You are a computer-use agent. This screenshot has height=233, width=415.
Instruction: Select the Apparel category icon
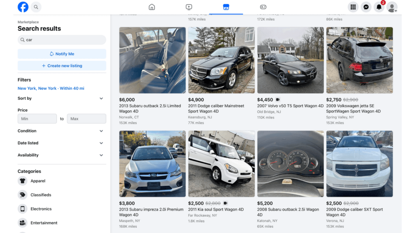click(x=23, y=181)
